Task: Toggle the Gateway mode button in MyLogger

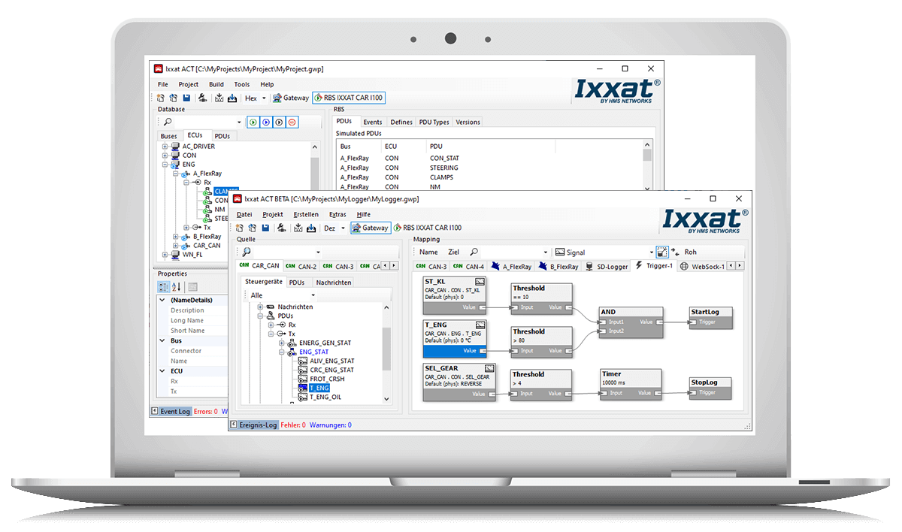Action: (371, 228)
